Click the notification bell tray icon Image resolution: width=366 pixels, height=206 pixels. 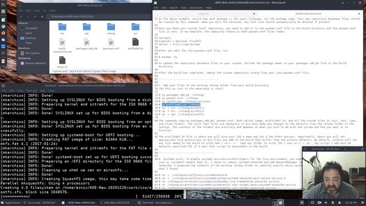point(339,203)
